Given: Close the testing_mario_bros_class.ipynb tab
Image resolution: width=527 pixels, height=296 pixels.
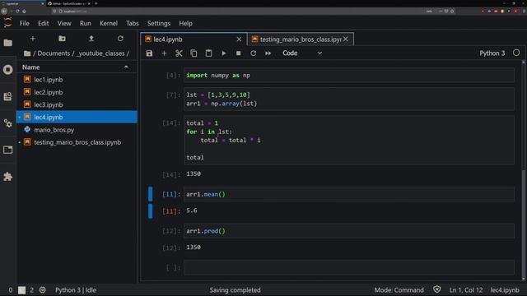Looking at the screenshot, I should coord(346,39).
